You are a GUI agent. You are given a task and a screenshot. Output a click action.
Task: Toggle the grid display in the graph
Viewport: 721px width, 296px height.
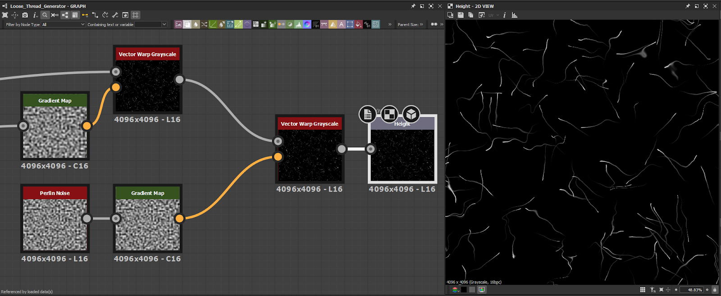(x=135, y=15)
